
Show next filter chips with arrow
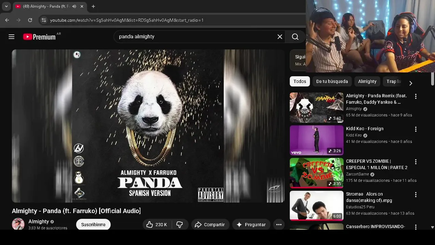click(410, 83)
